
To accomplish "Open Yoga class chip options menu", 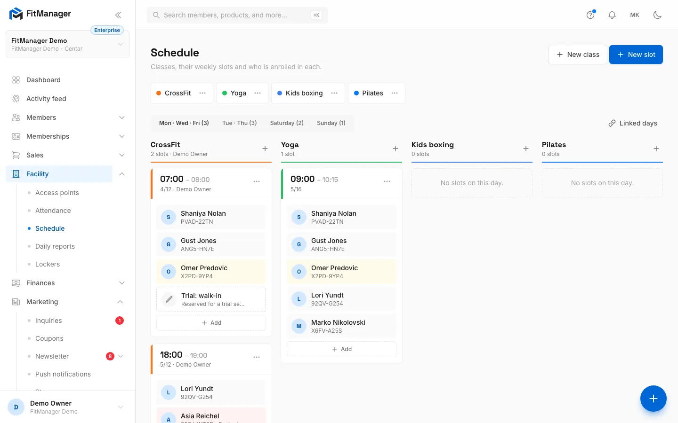I will click(258, 93).
